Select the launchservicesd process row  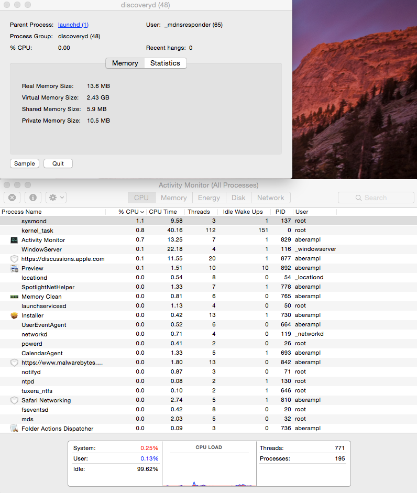pyautogui.click(x=208, y=306)
